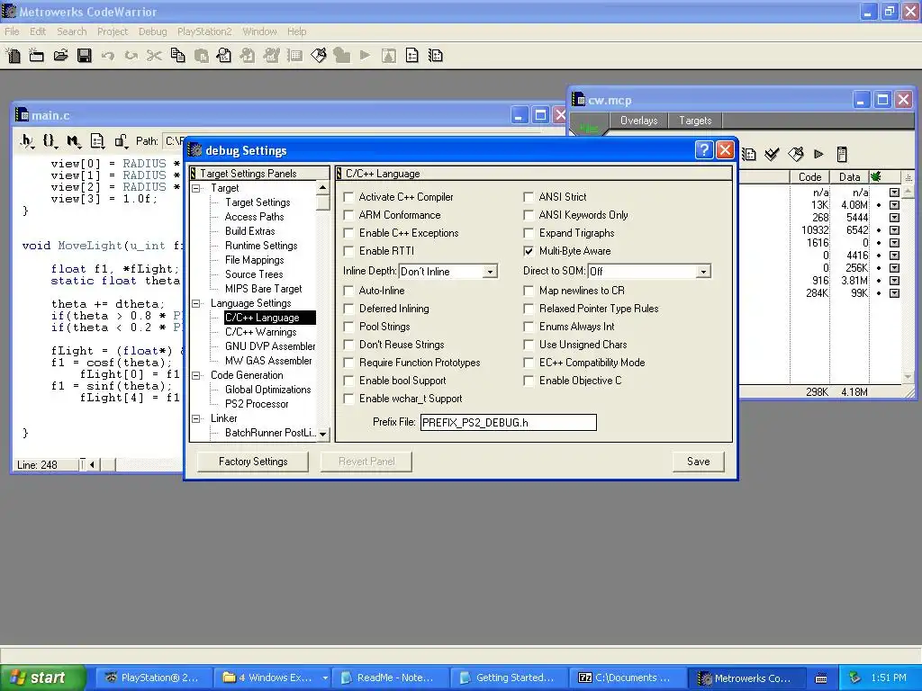Click the Find magnifier toolbar icon
Viewport: 922px width, 691px height.
point(224,56)
